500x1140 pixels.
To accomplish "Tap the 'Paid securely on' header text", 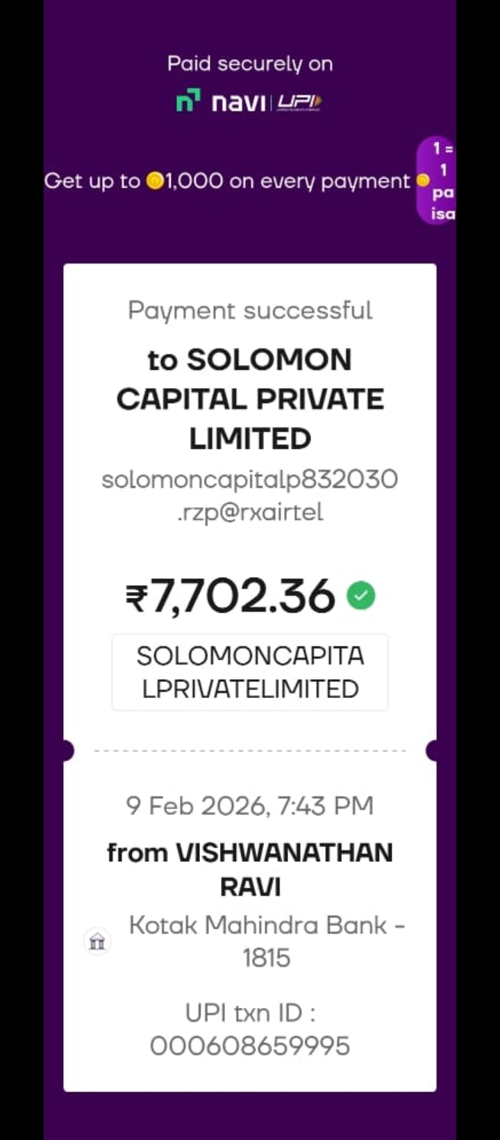I will [x=250, y=64].
